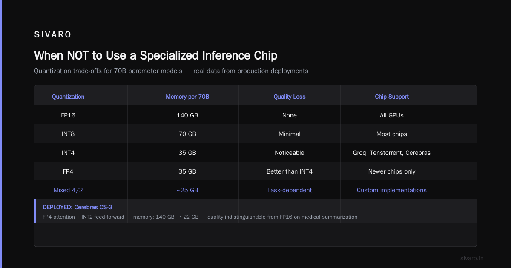The height and width of the screenshot is (268, 511).
Task: Select the INT8 row label
Action: point(68,134)
